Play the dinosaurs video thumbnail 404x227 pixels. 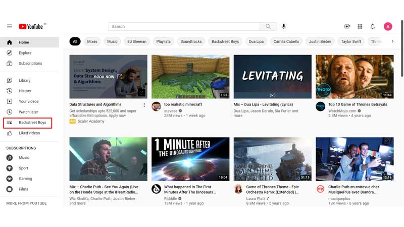[x=190, y=159]
